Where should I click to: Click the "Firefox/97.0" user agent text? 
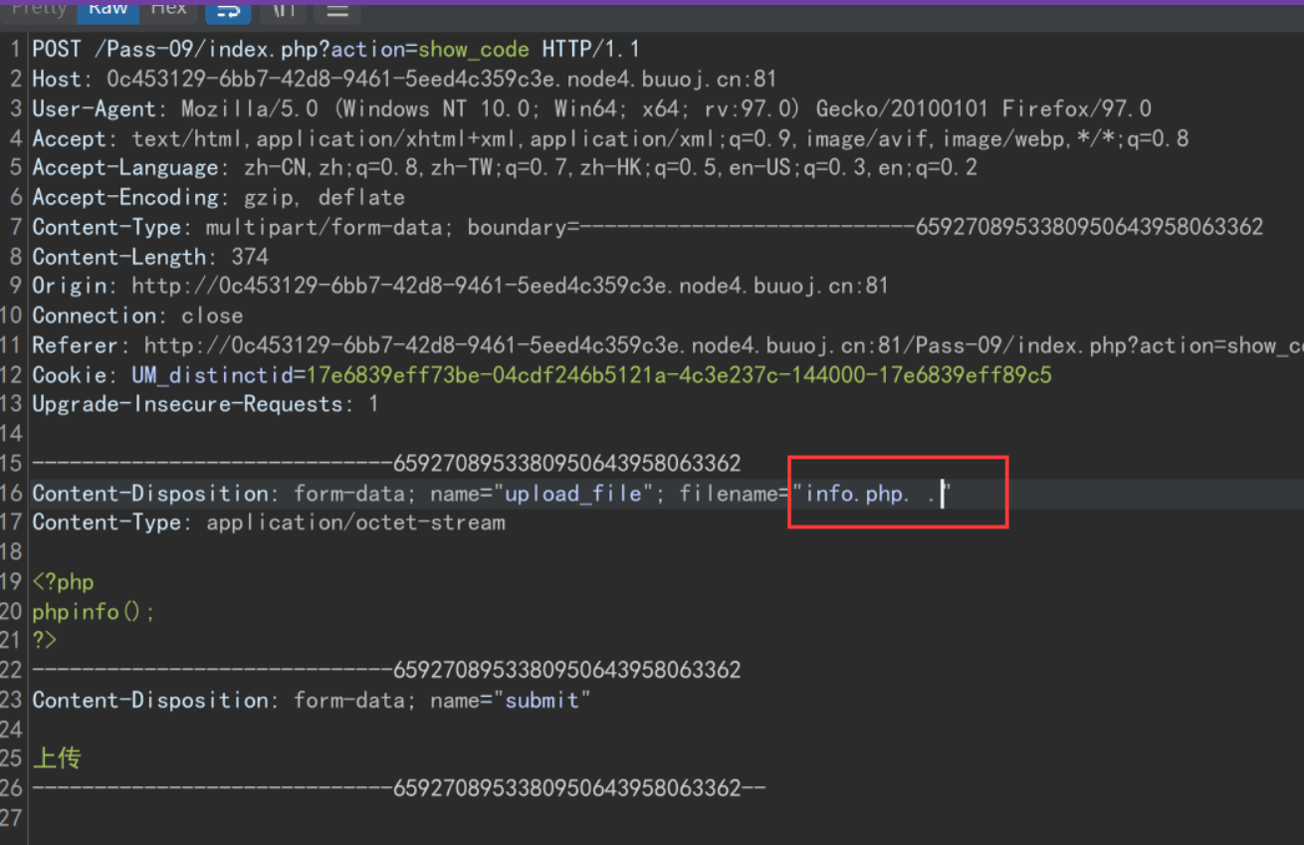tap(1076, 109)
